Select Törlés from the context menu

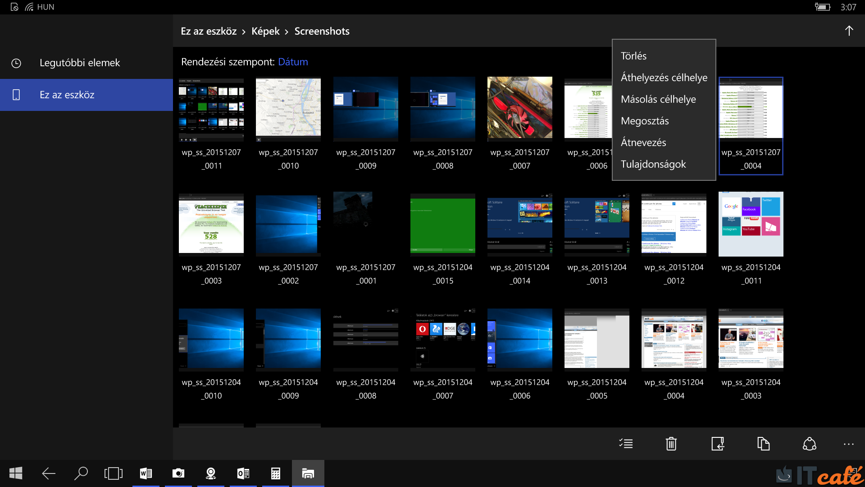click(x=633, y=56)
